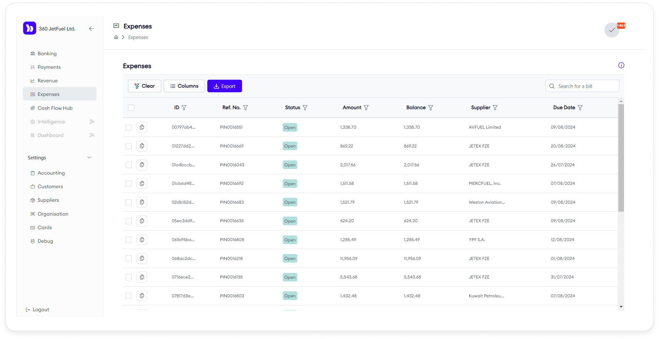Filter the Due Date column
The width and height of the screenshot is (659, 339).
[x=580, y=107]
